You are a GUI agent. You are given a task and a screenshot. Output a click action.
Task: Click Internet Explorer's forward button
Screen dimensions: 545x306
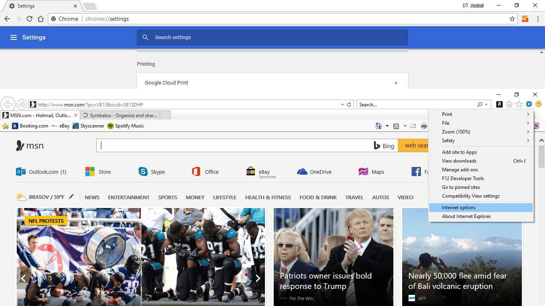(22, 104)
